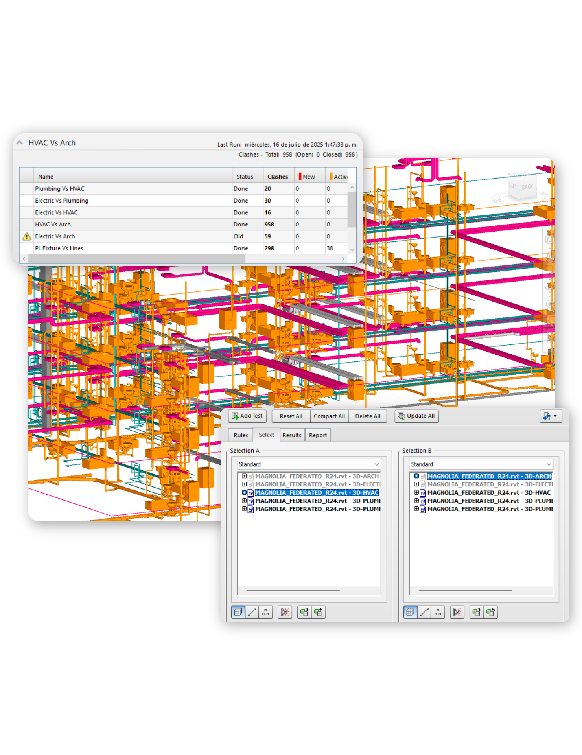This screenshot has height=755, width=582.
Task: Open the Results tab
Action: pos(292,435)
